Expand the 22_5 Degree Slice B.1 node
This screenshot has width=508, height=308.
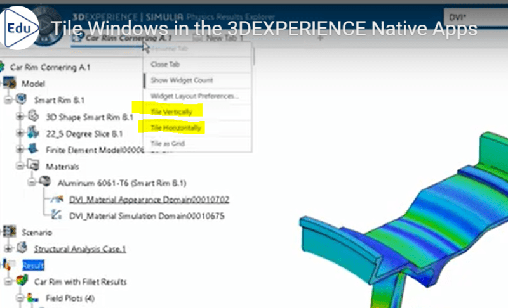[20, 133]
